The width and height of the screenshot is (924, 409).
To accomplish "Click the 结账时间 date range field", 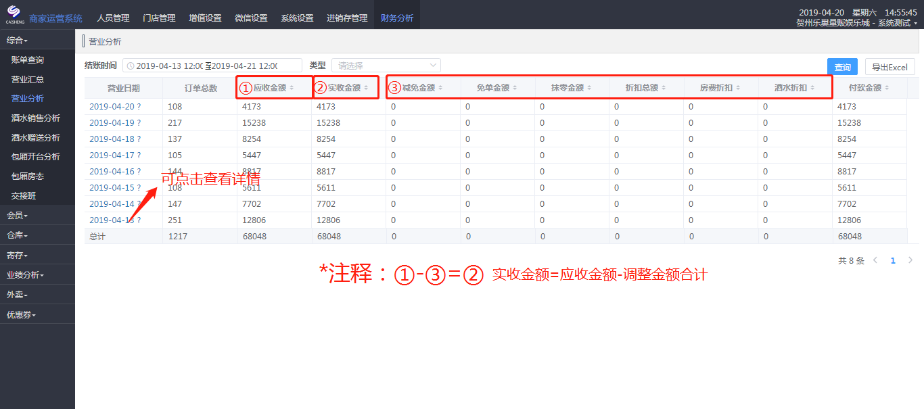I will click(212, 66).
